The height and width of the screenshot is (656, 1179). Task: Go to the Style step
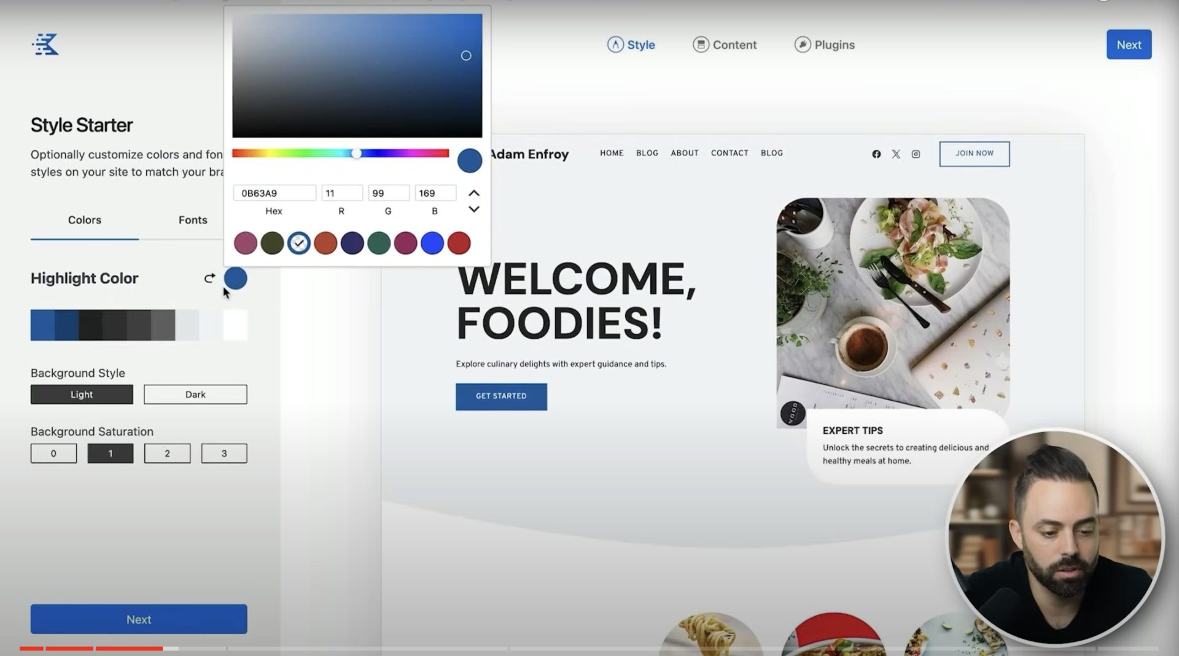coord(631,45)
